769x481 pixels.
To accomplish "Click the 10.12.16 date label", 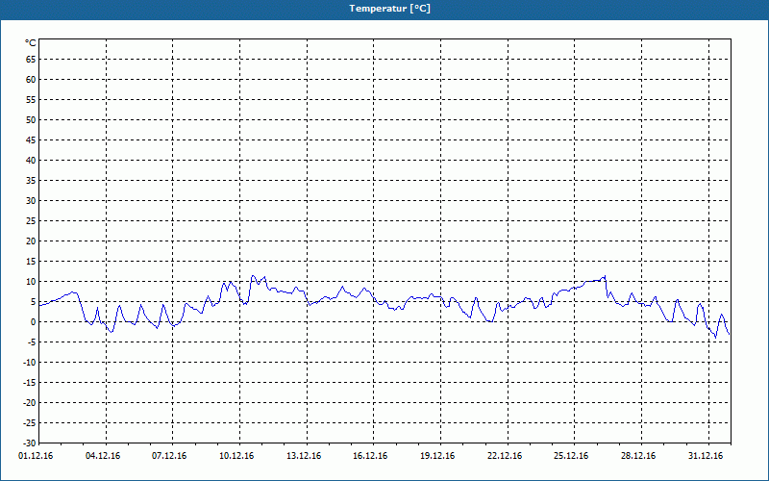I will coord(236,456).
